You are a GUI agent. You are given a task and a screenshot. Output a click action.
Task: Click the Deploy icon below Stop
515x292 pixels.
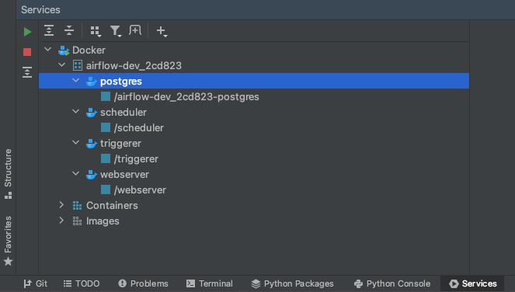point(27,72)
